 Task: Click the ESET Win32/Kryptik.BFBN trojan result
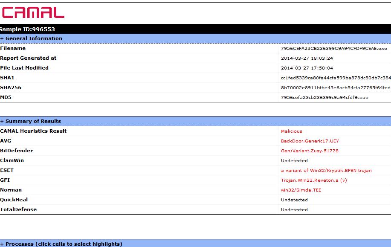tap(326, 171)
